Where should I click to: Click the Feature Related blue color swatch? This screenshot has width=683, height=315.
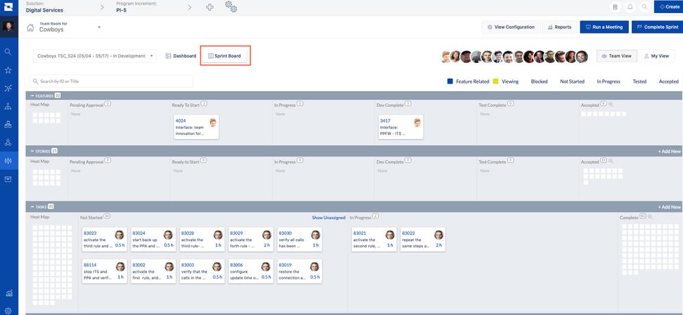pyautogui.click(x=450, y=81)
